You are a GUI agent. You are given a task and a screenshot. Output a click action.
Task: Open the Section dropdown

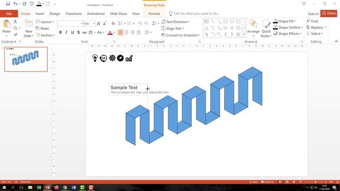[45, 35]
